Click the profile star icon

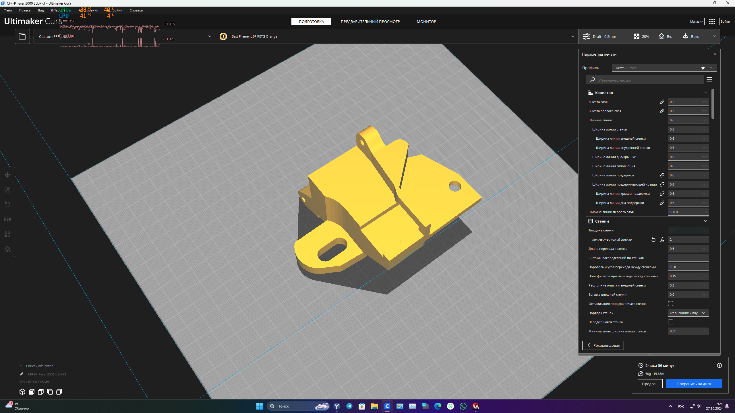pyautogui.click(x=703, y=68)
